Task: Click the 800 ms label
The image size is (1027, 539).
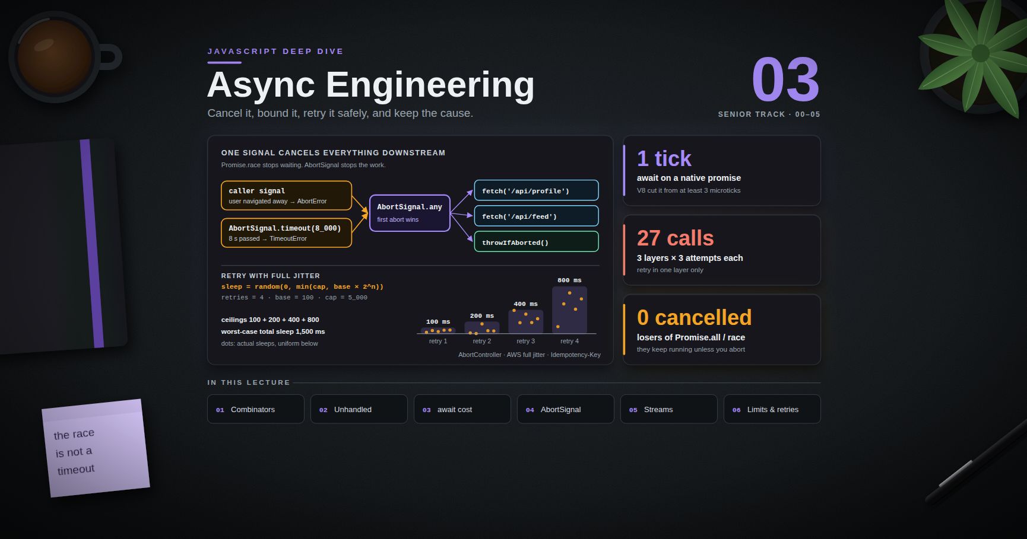Action: click(x=569, y=280)
